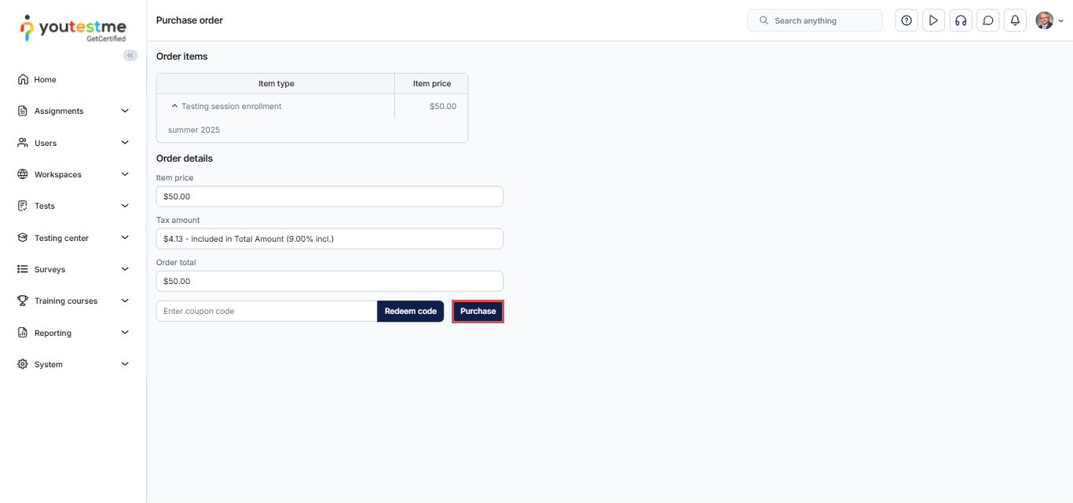Viewport: 1073px width, 503px height.
Task: Open Workspaces menu label
Action: 58,174
